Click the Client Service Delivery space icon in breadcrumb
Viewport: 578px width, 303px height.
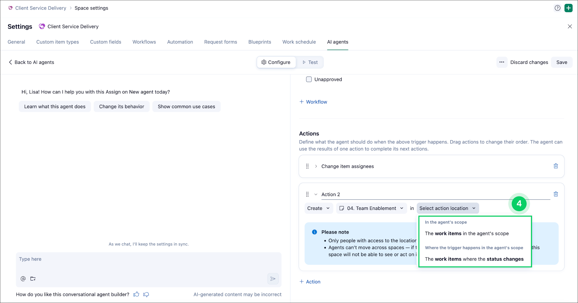click(11, 8)
